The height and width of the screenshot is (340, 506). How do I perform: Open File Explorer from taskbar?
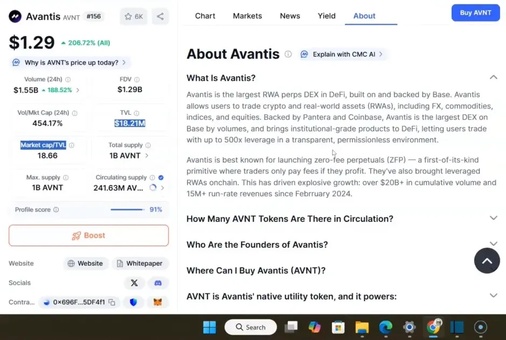[362, 327]
